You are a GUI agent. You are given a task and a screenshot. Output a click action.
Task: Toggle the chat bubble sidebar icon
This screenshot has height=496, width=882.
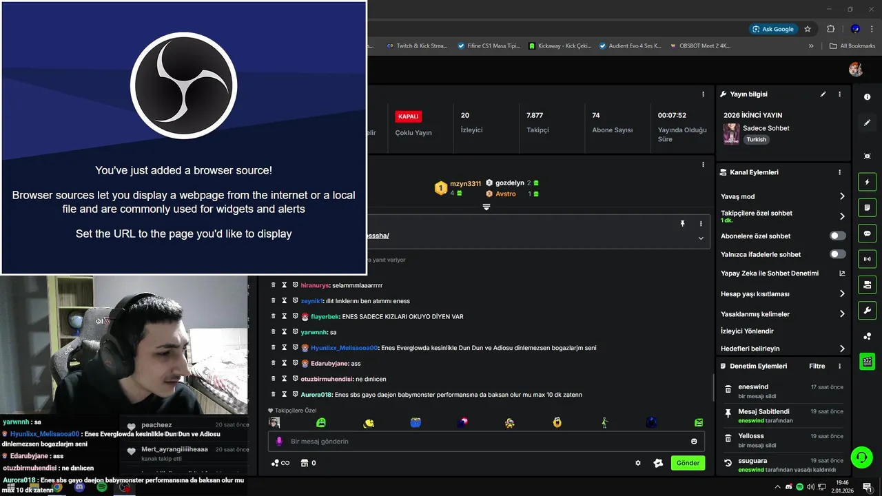867,234
